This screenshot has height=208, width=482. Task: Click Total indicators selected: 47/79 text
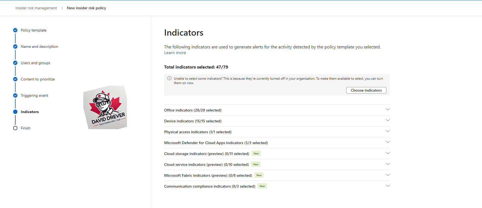(x=196, y=67)
